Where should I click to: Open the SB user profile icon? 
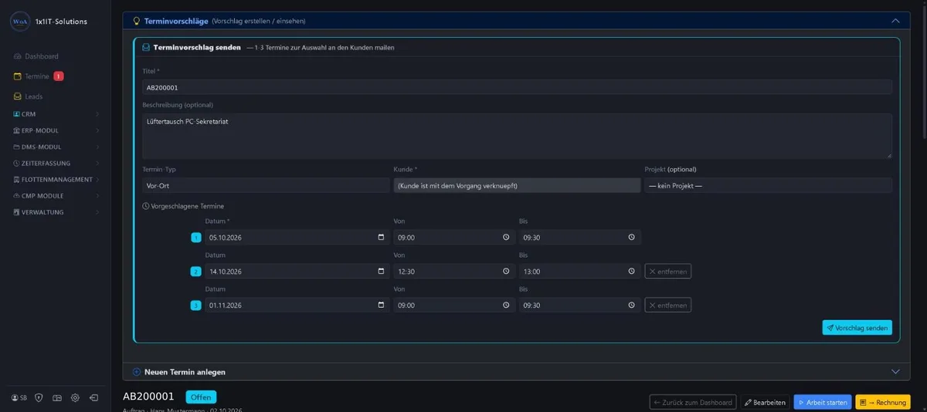(19, 397)
